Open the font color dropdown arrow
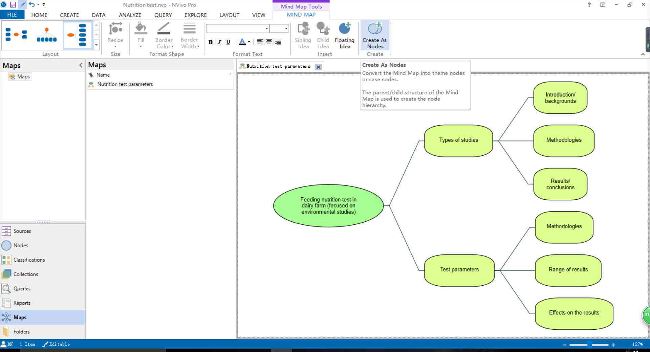Image resolution: width=650 pixels, height=352 pixels. point(249,42)
